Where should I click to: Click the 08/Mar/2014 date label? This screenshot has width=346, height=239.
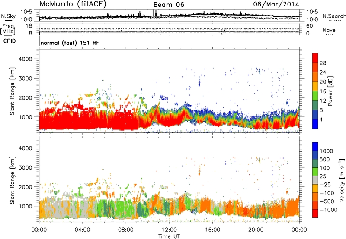(x=276, y=4)
